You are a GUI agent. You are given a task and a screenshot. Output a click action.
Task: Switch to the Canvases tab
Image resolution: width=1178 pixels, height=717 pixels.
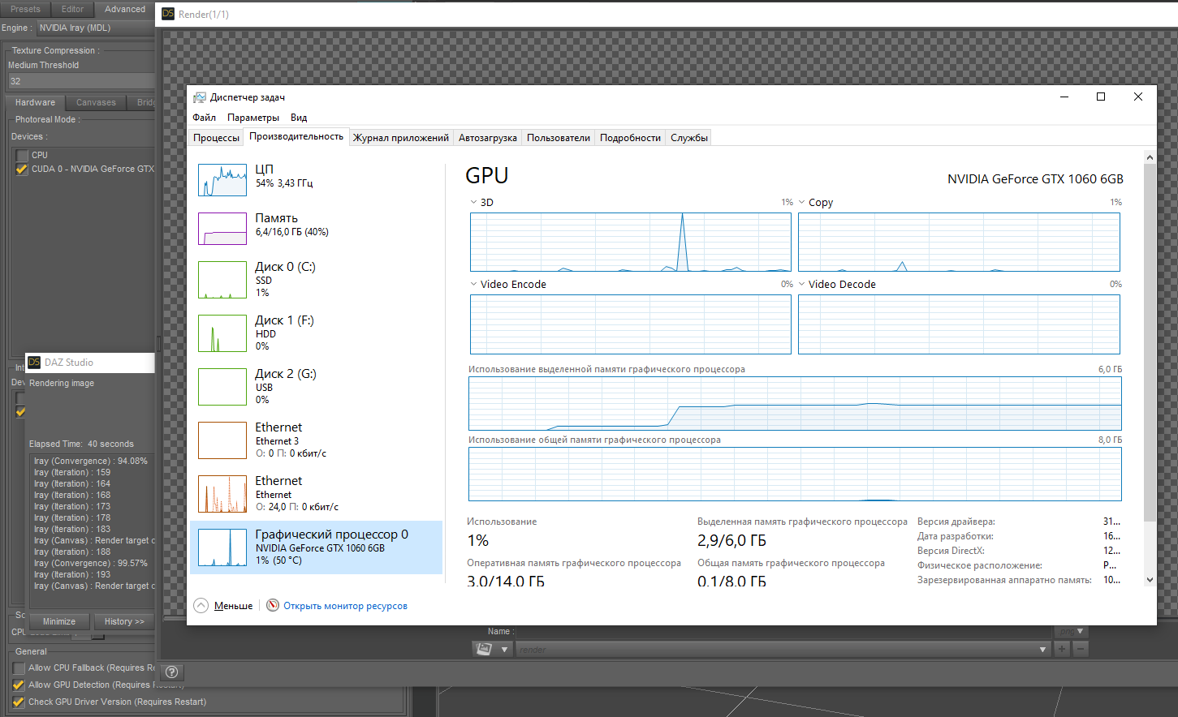(x=96, y=102)
